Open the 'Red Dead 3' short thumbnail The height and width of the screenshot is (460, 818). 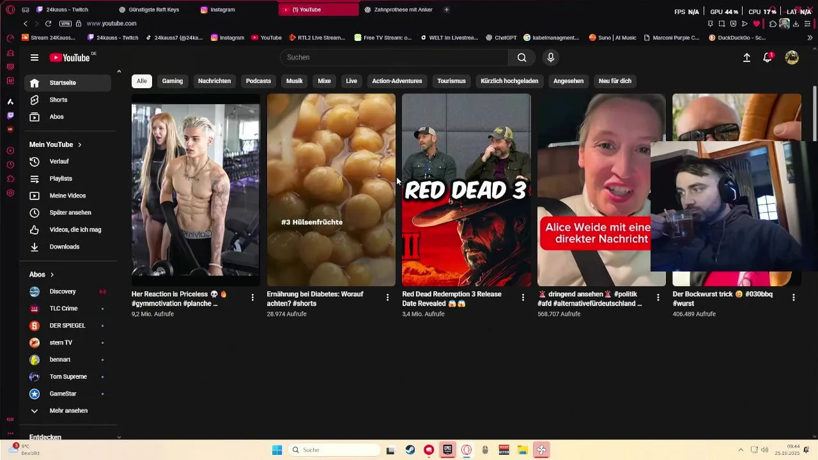coord(467,190)
